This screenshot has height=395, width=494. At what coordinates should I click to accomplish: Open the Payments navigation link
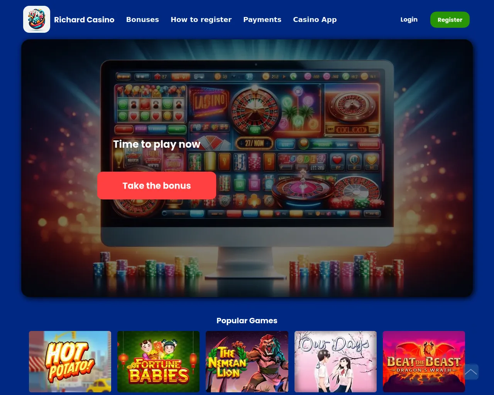pos(262,19)
